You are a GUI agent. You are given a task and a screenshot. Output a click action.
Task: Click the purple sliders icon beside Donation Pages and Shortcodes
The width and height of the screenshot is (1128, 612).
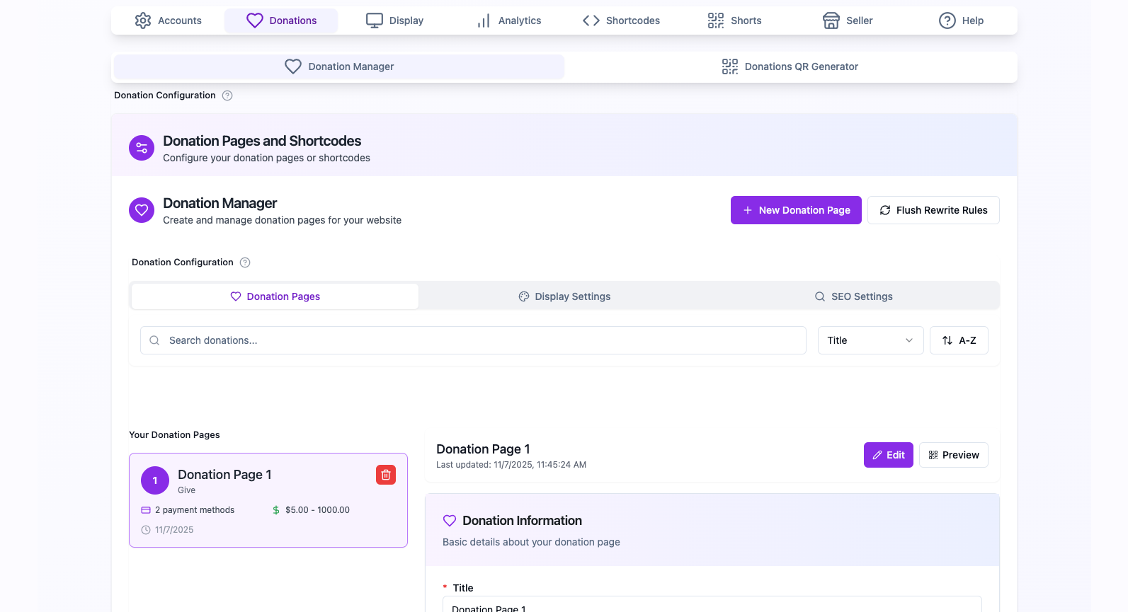[x=142, y=148]
